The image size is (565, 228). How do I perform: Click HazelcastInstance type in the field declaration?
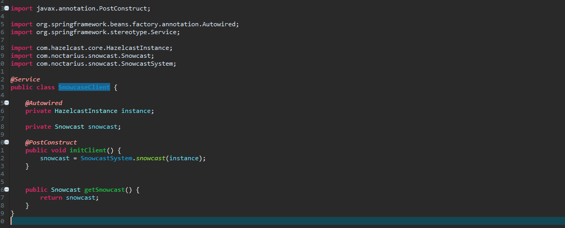[86, 111]
